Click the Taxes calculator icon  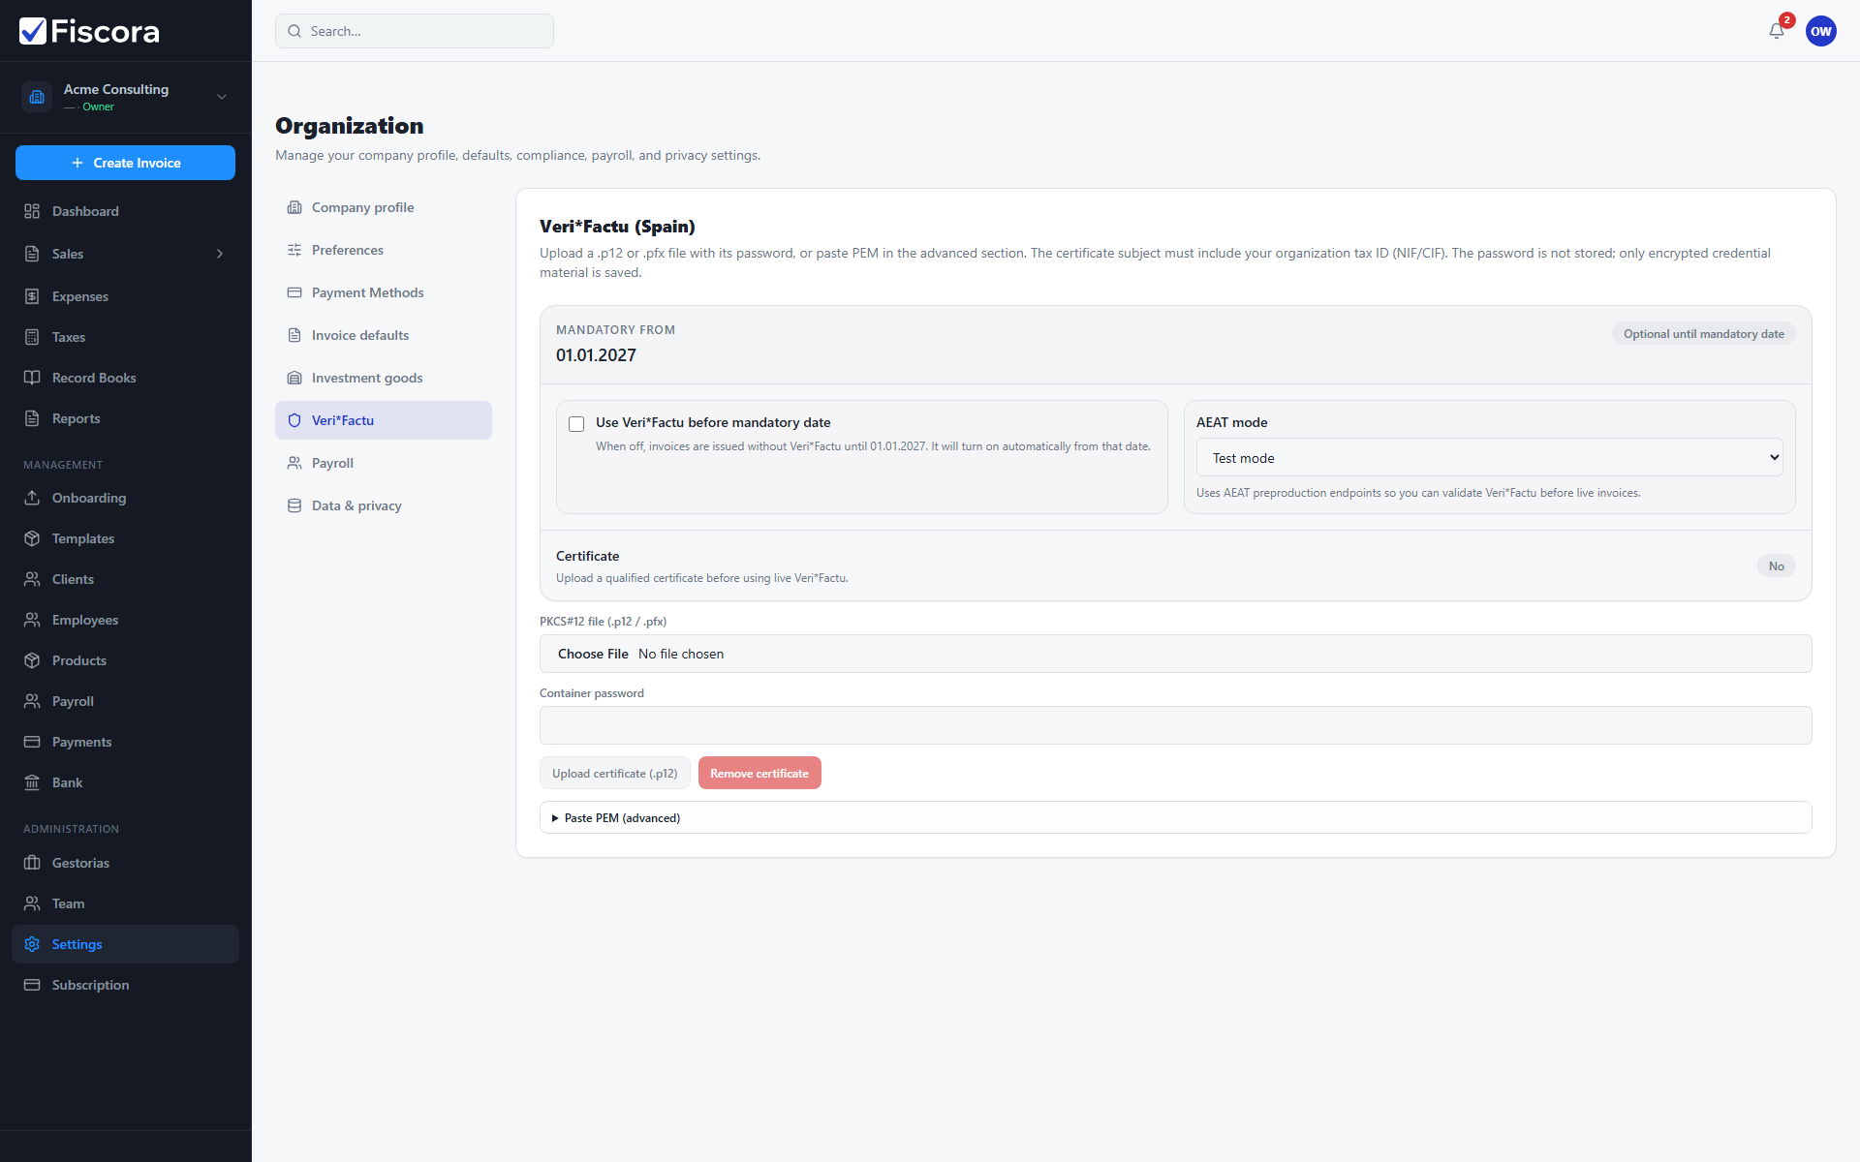[x=32, y=337]
